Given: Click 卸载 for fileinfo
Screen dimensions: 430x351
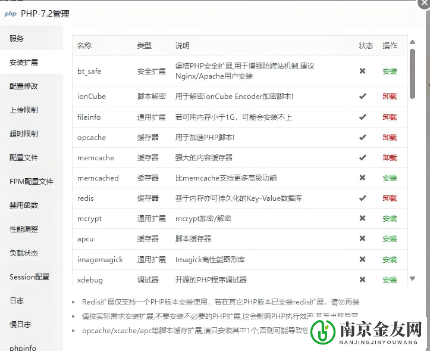Looking at the screenshot, I should (390, 117).
